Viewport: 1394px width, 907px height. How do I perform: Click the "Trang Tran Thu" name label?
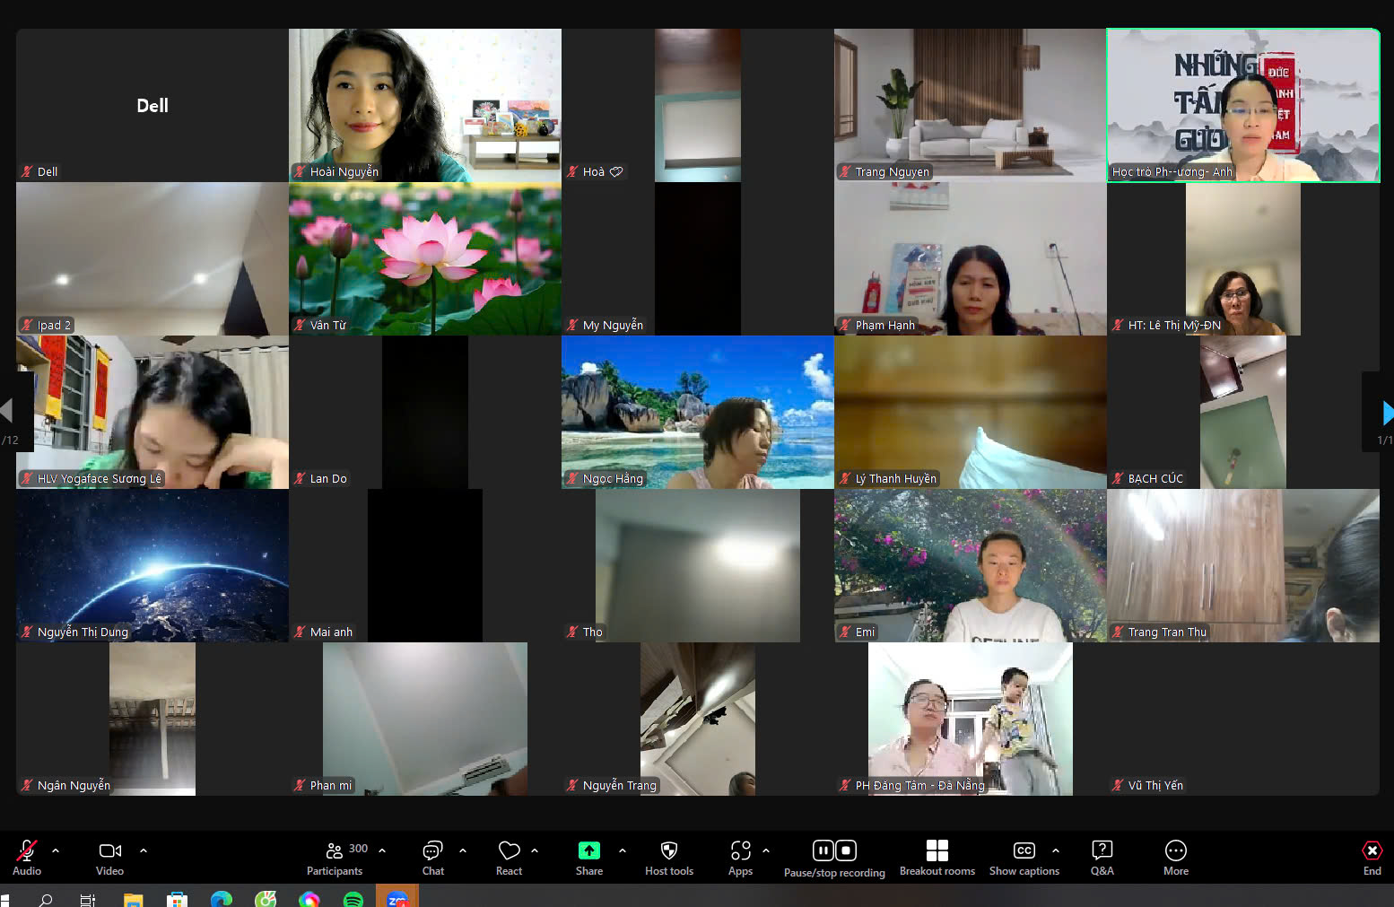[x=1167, y=632]
